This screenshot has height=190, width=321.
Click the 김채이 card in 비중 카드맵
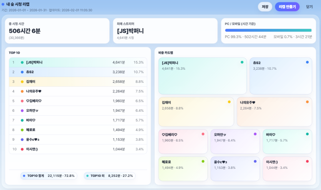[x=196, y=112]
